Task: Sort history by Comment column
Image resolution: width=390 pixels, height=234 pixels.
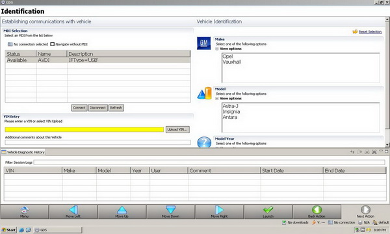Action: pyautogui.click(x=224, y=170)
